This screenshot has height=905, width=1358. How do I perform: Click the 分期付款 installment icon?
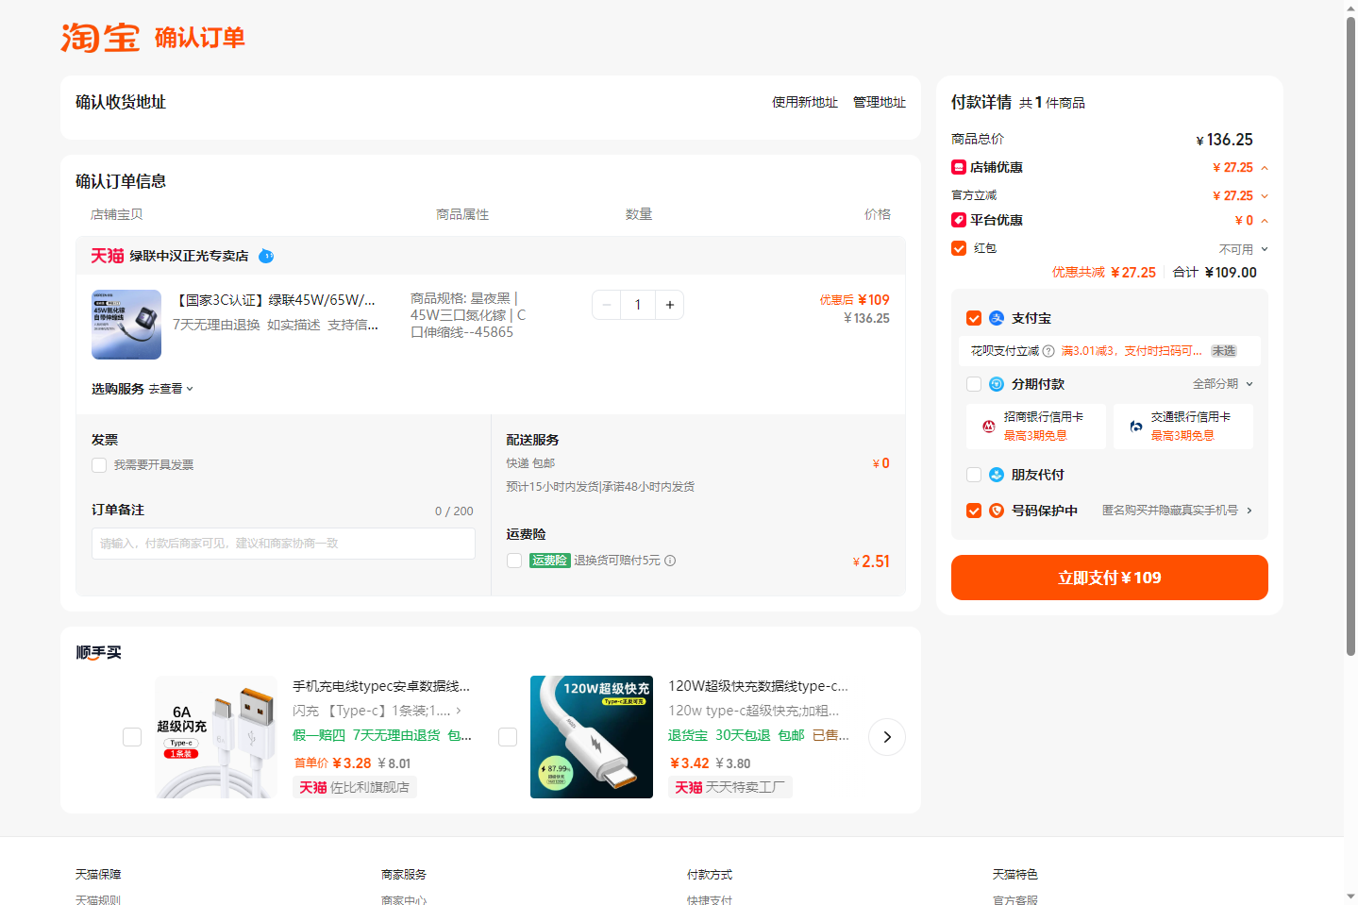(997, 384)
